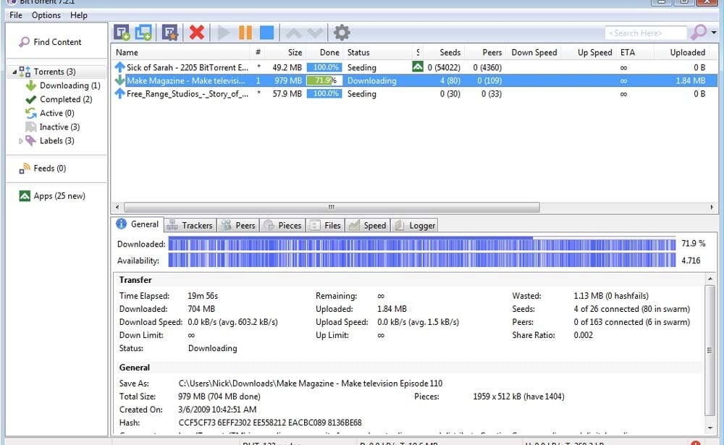This screenshot has width=724, height=445.
Task: Click the Created On date 3/6/2009 value
Action: click(217, 410)
